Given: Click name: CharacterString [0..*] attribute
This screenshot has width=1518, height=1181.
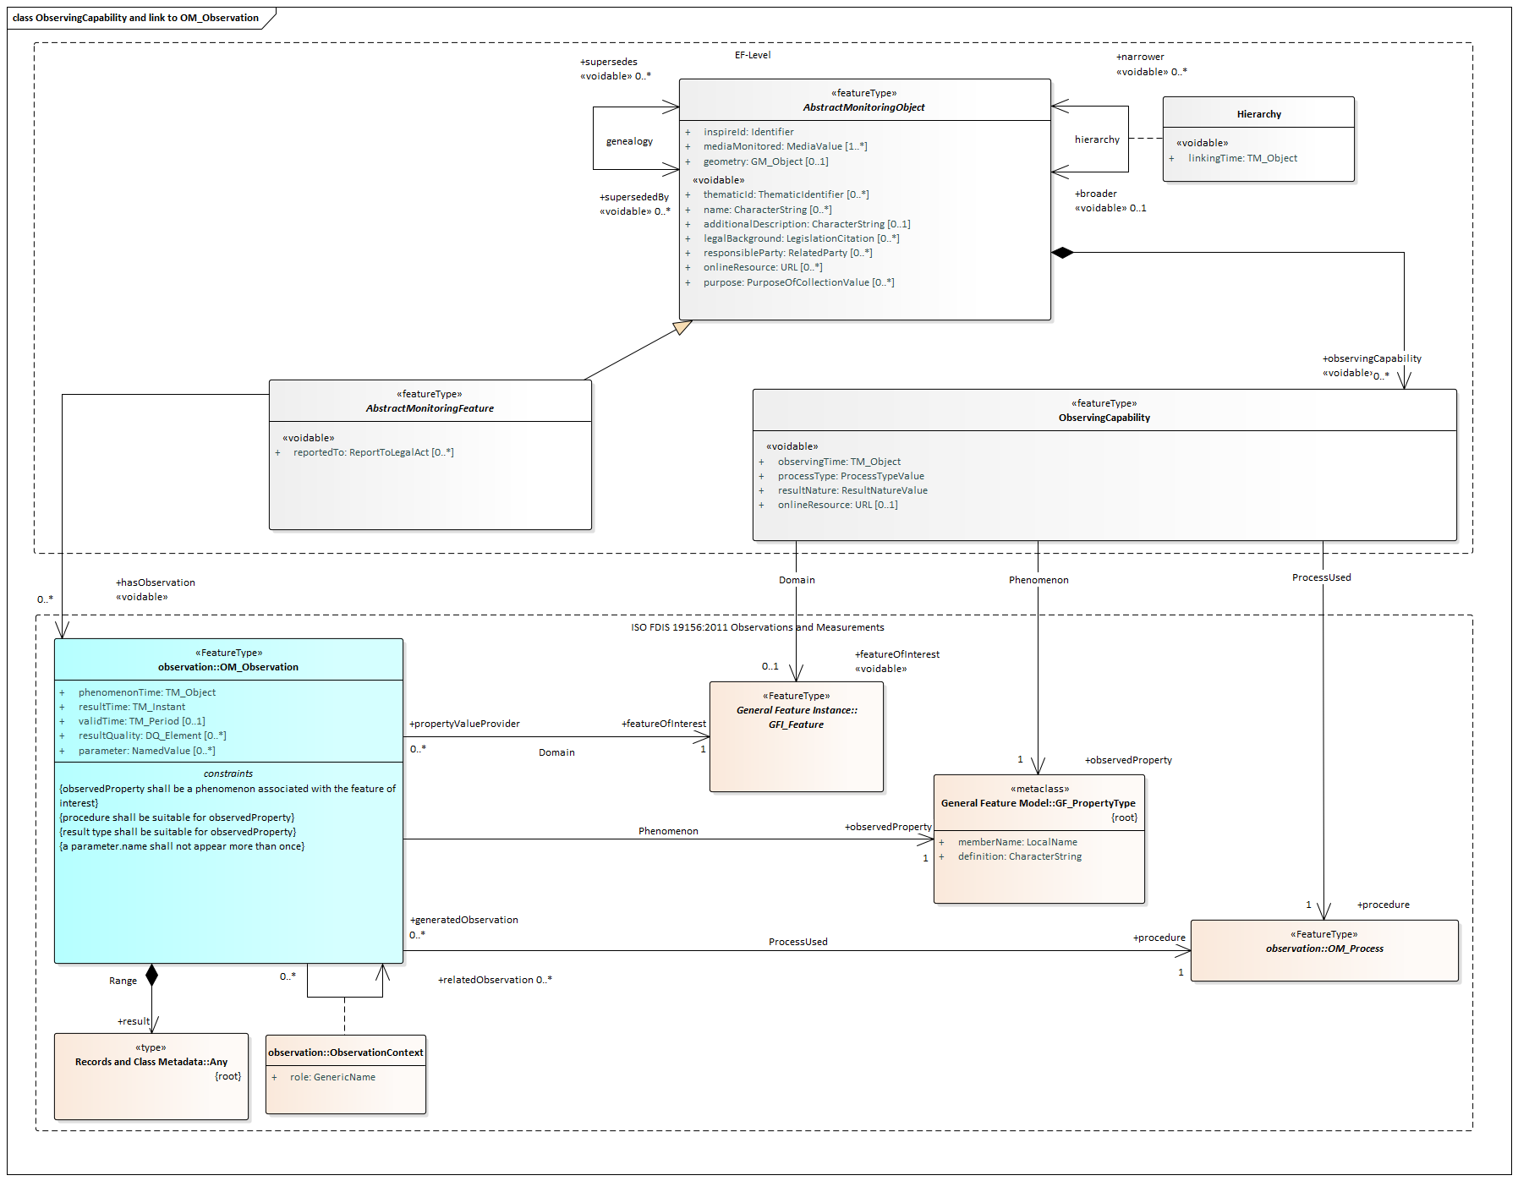Looking at the screenshot, I should (767, 210).
